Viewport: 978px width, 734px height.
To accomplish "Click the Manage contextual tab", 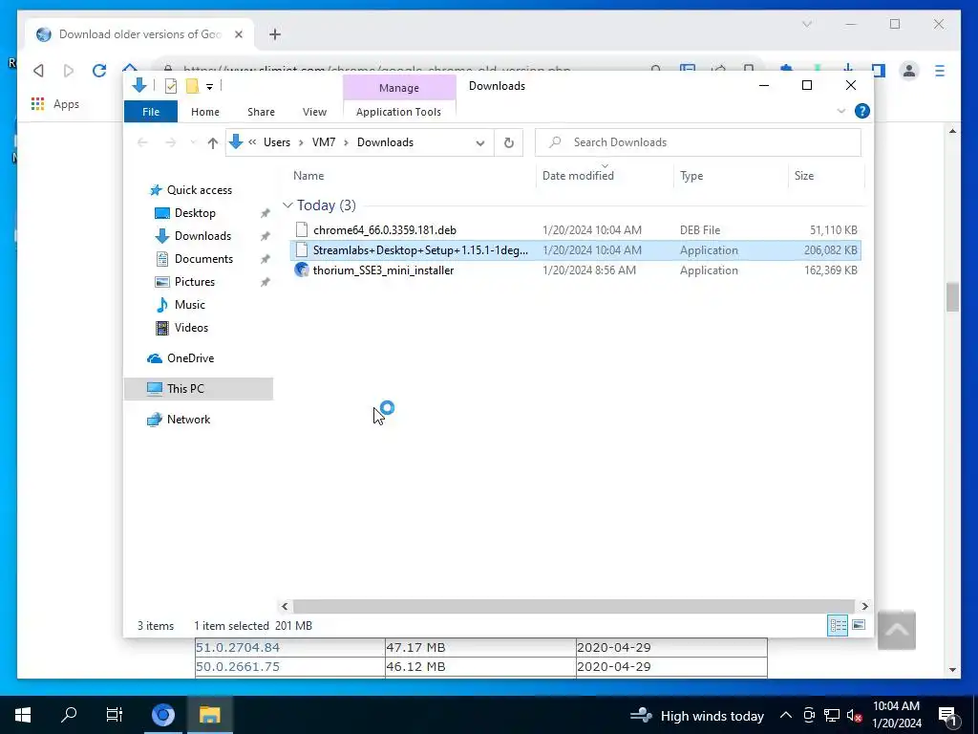I will click(399, 88).
